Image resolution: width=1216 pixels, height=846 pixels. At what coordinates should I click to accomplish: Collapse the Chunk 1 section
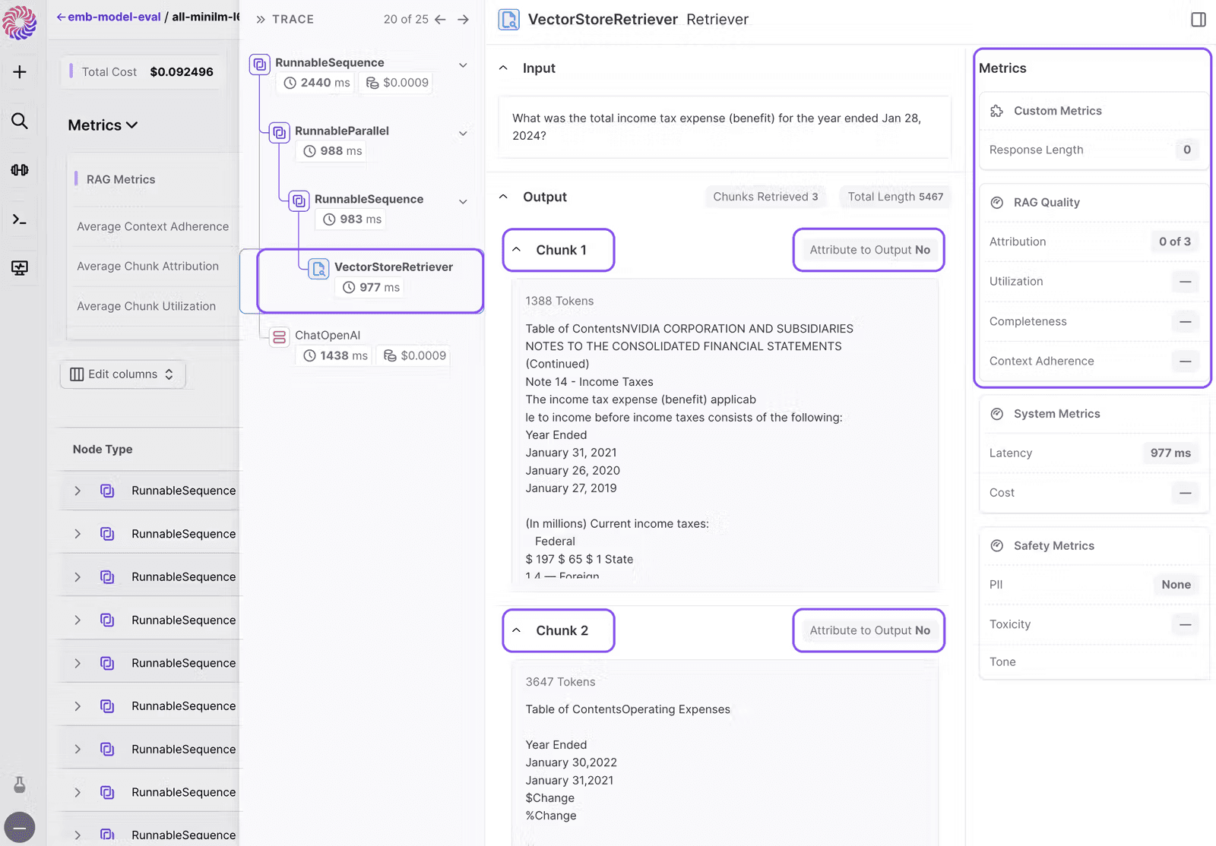click(x=517, y=250)
